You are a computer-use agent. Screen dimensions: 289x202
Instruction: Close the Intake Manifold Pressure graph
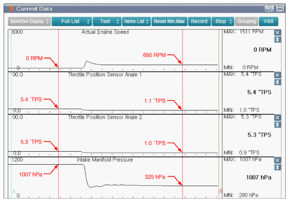[277, 160]
